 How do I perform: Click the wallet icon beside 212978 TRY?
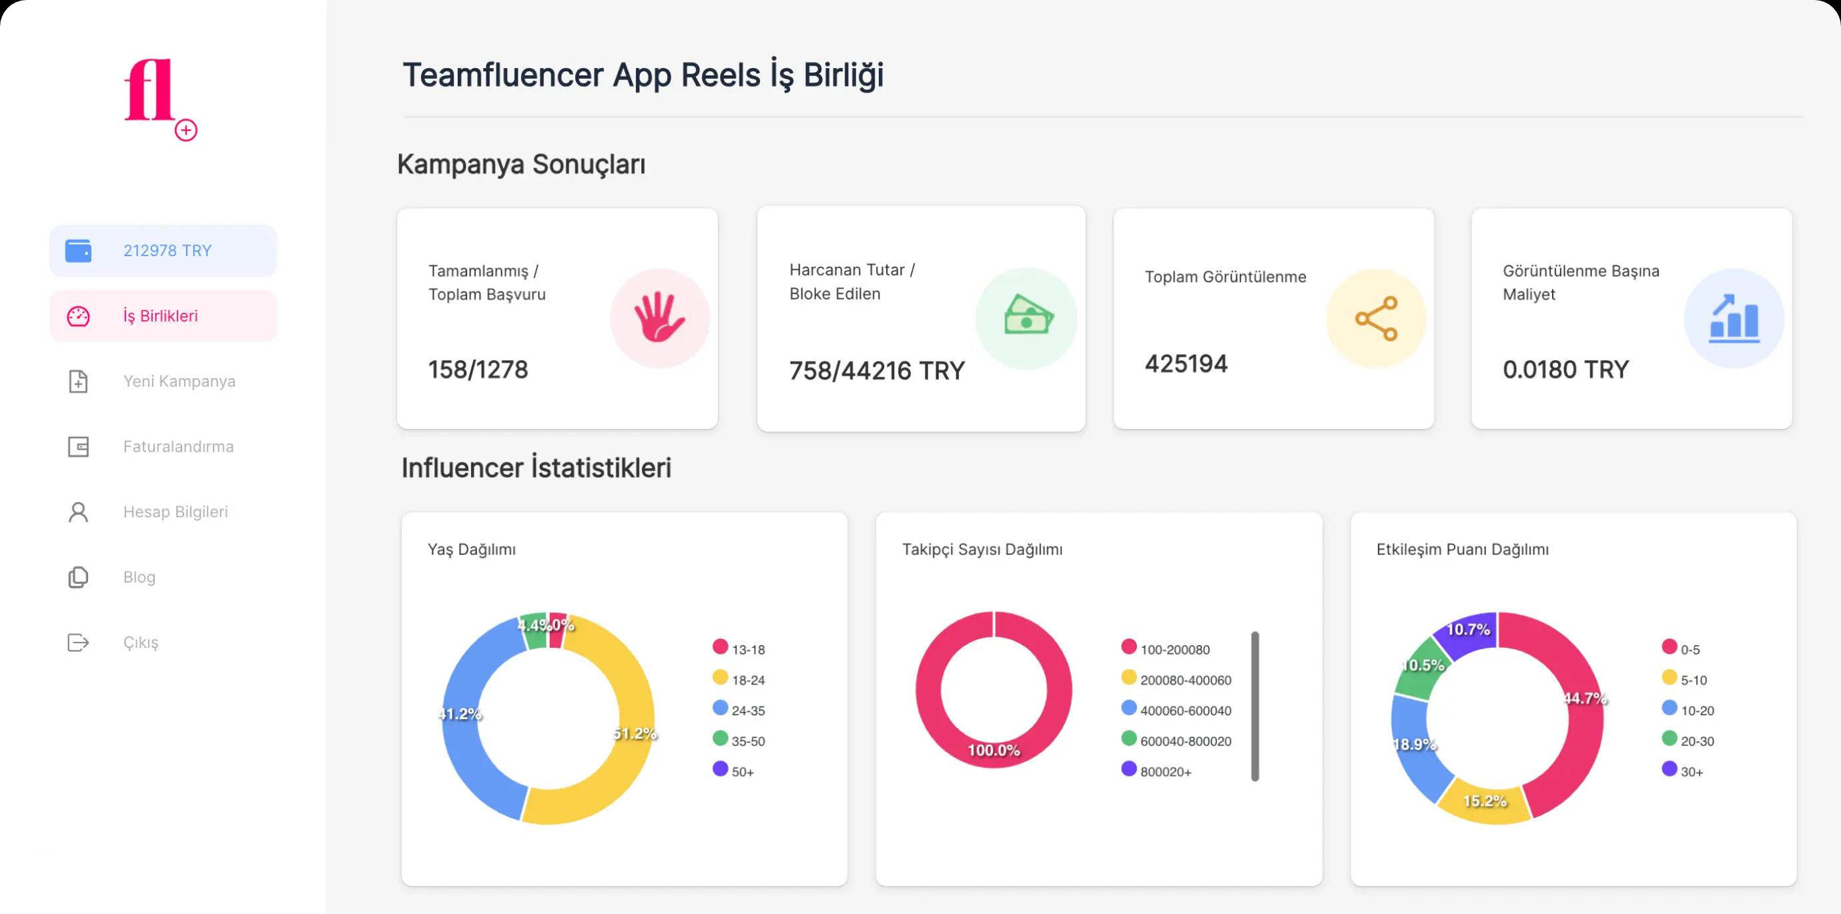click(x=79, y=251)
